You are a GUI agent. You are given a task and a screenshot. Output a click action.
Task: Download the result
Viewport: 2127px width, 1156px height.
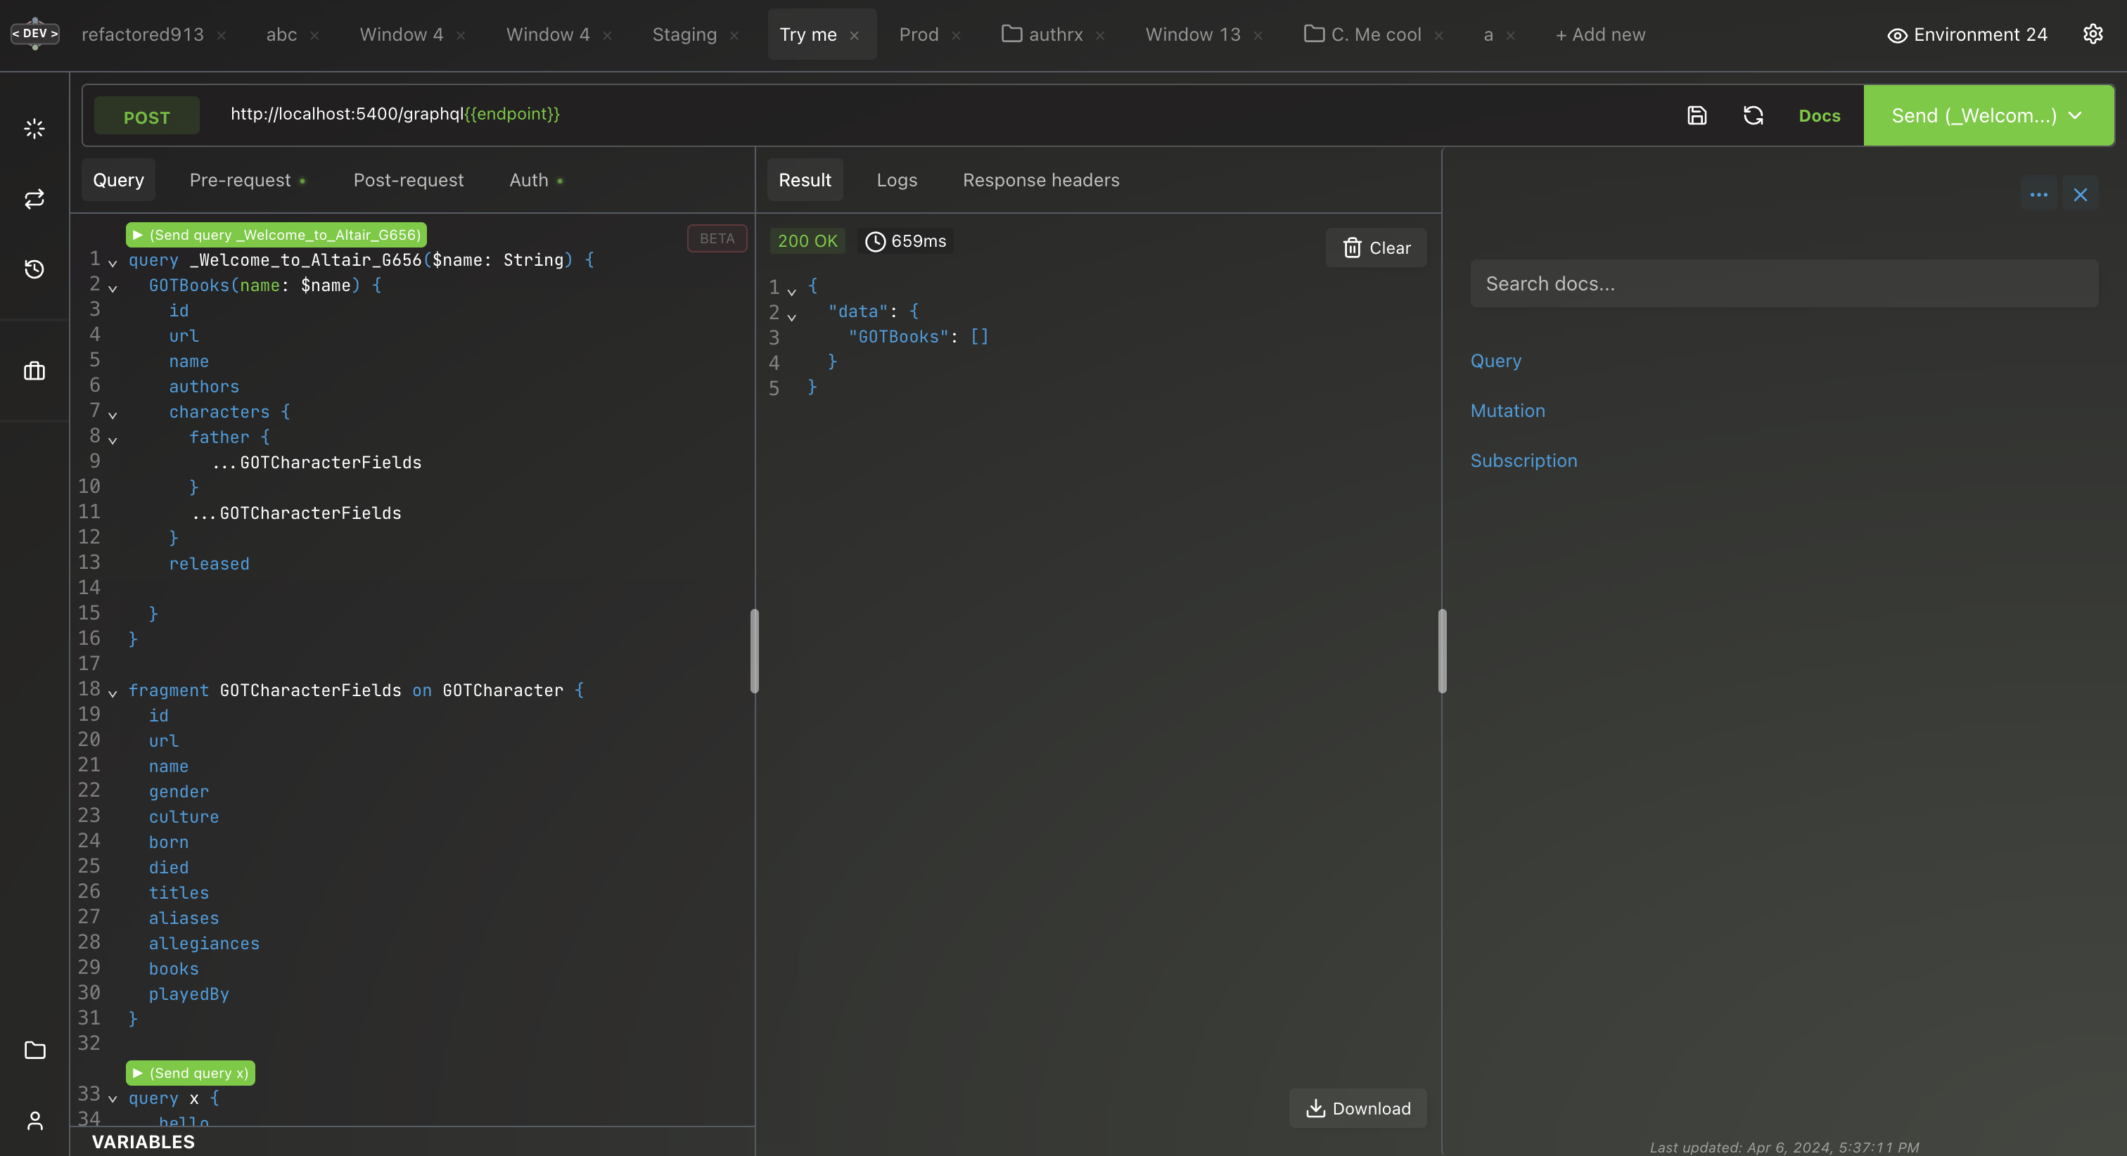[1358, 1108]
